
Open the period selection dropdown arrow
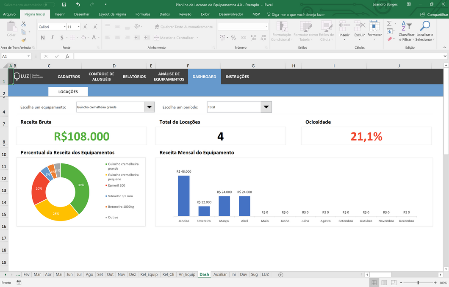(x=266, y=107)
